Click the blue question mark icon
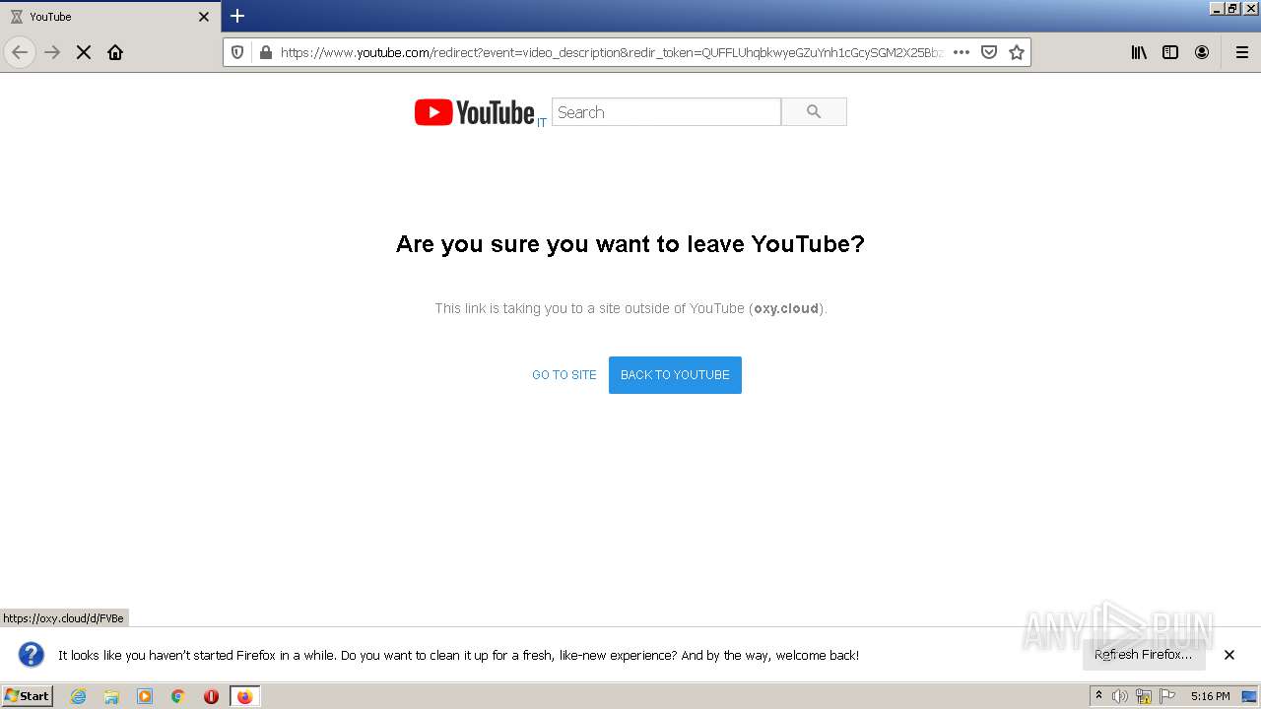Screen dimensions: 1261x709 32,655
